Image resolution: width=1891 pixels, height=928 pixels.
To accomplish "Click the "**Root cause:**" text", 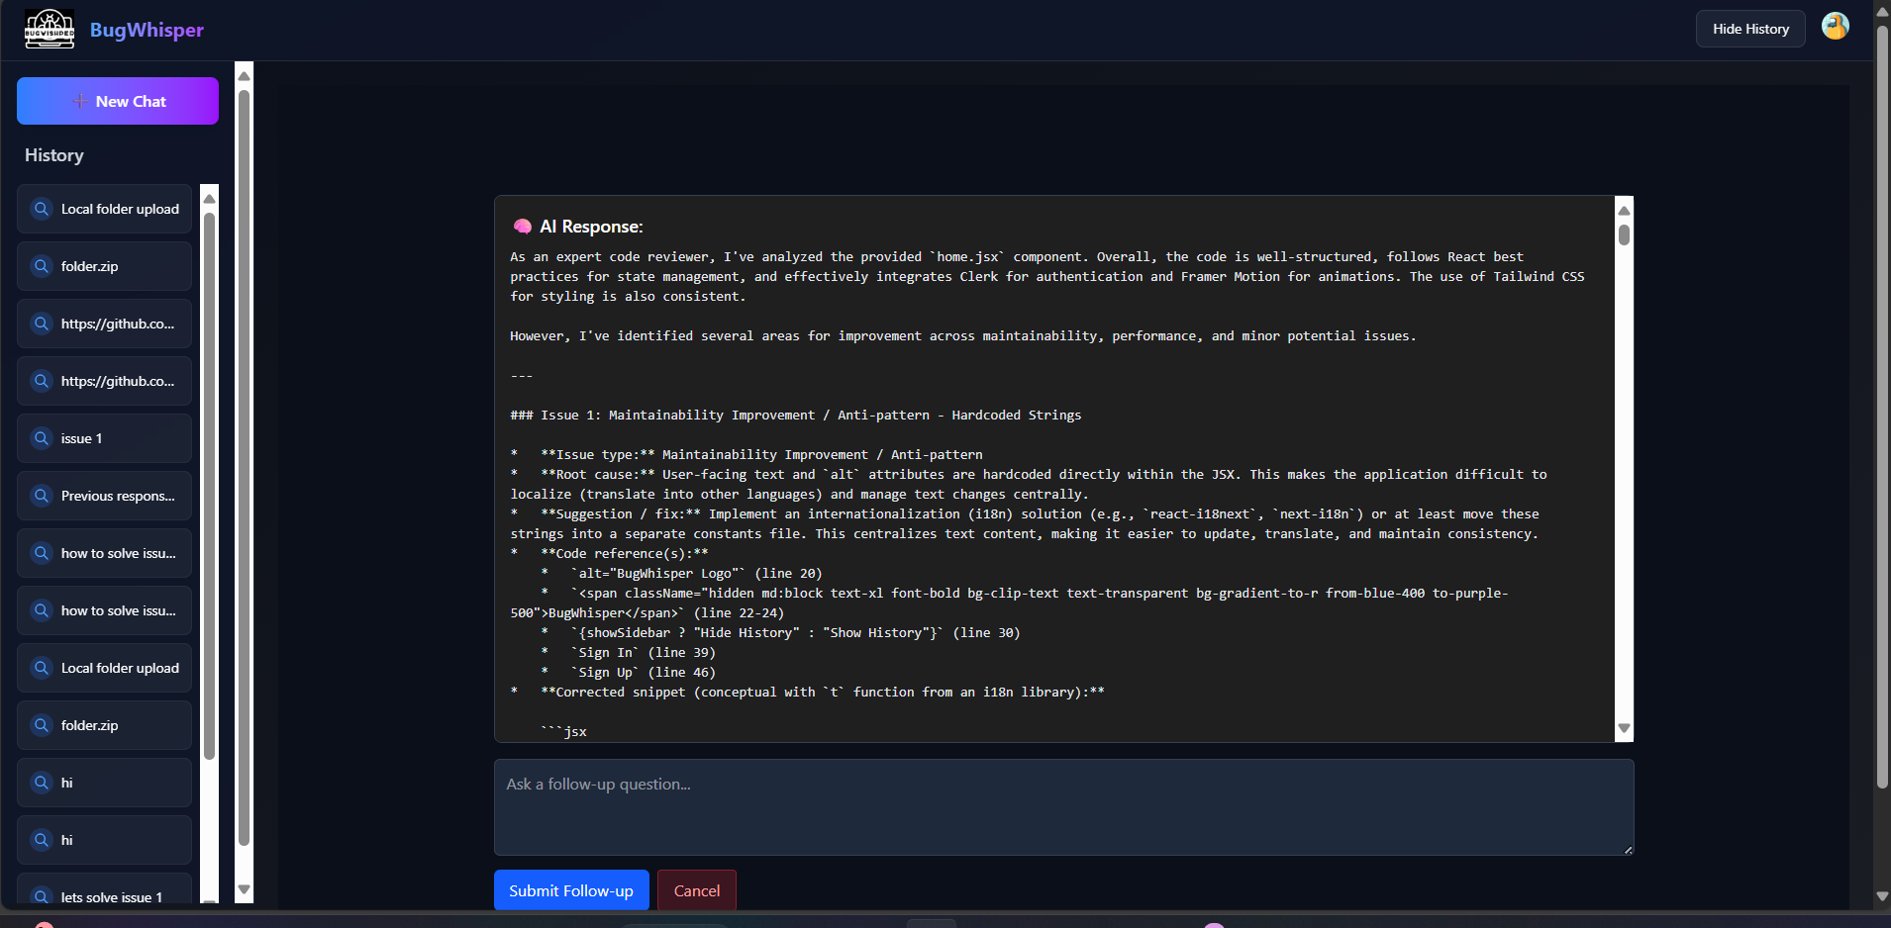I will (x=598, y=475).
